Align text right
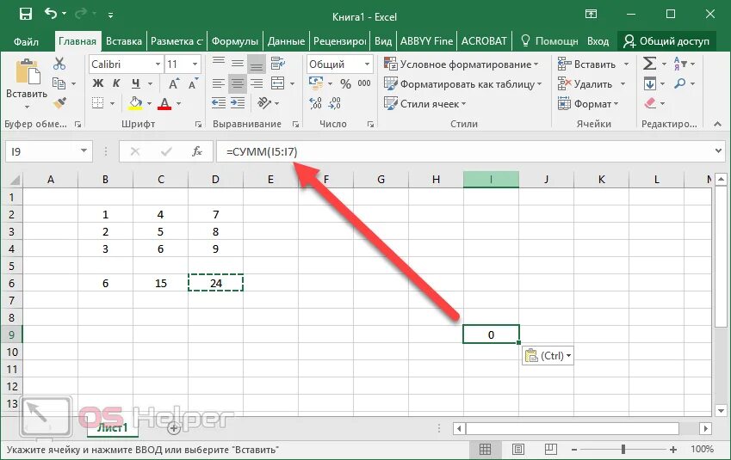 (257, 83)
